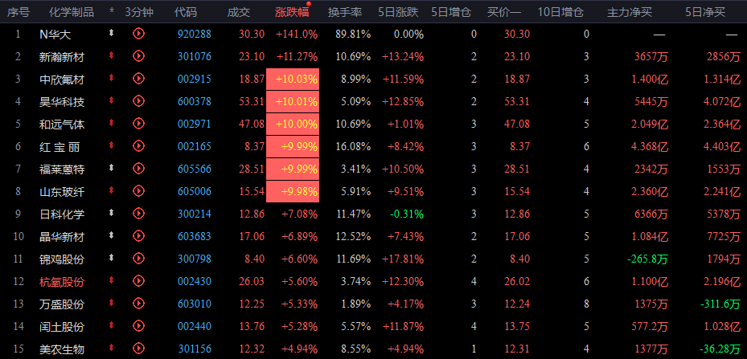
Task: Click the white marker icon beside 福莱蒽特
Action: pos(112,168)
